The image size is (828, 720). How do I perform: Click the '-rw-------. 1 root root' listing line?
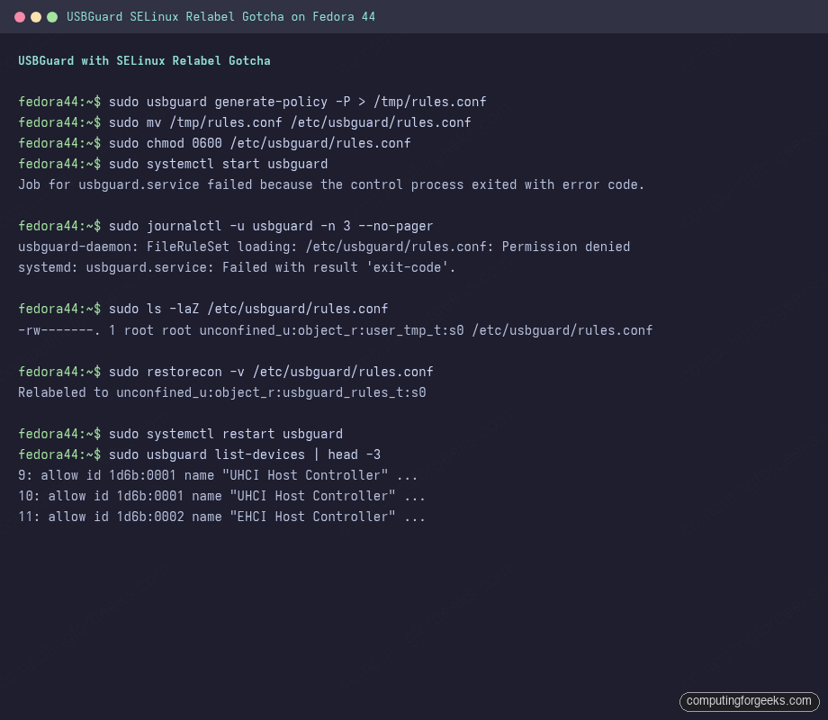tap(336, 330)
